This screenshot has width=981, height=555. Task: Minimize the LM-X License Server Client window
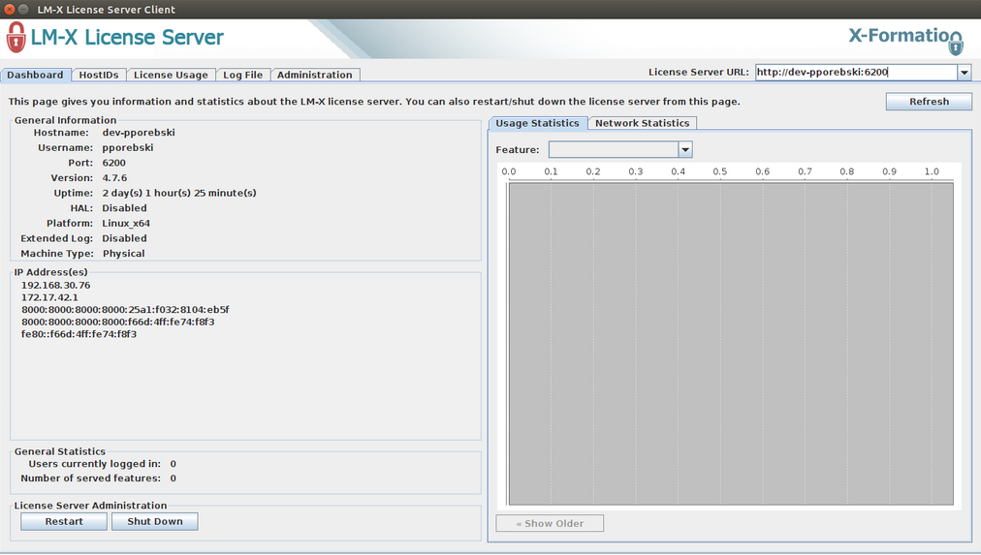pyautogui.click(x=24, y=10)
